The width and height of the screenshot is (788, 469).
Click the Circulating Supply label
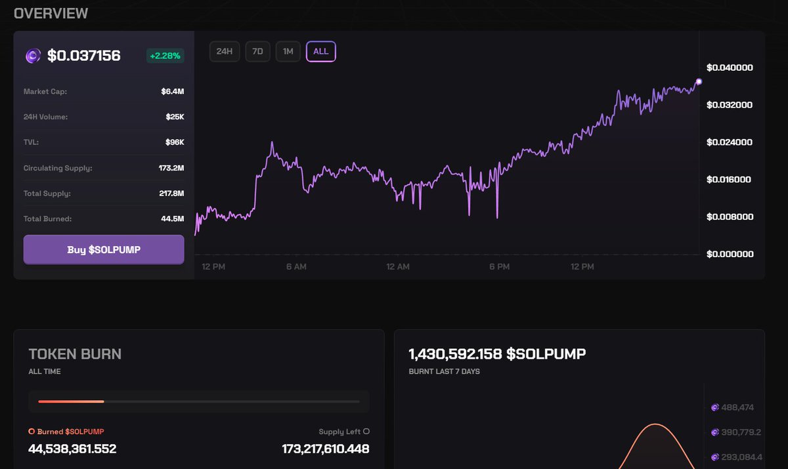(x=58, y=168)
